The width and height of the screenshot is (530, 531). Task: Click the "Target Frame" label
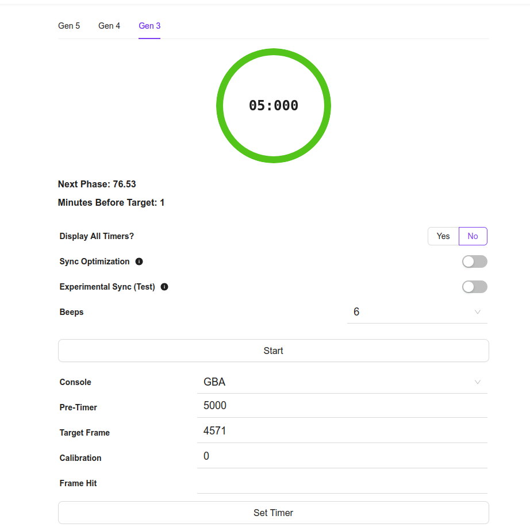[85, 433]
